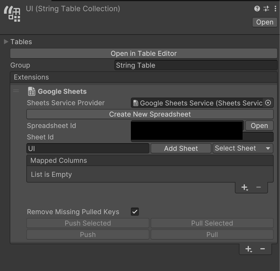280x271 pixels.
Task: Click the Sheet Id label
Action: [x=40, y=137]
